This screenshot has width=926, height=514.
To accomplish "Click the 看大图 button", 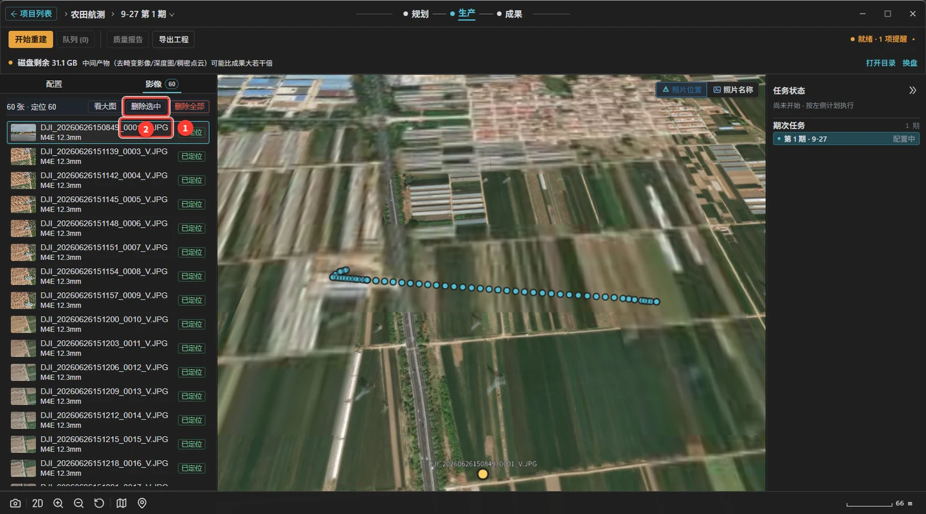I will pyautogui.click(x=105, y=107).
